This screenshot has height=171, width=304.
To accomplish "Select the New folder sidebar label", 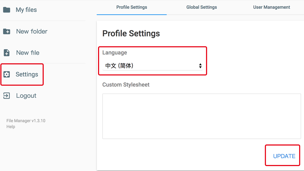I will coord(32,31).
